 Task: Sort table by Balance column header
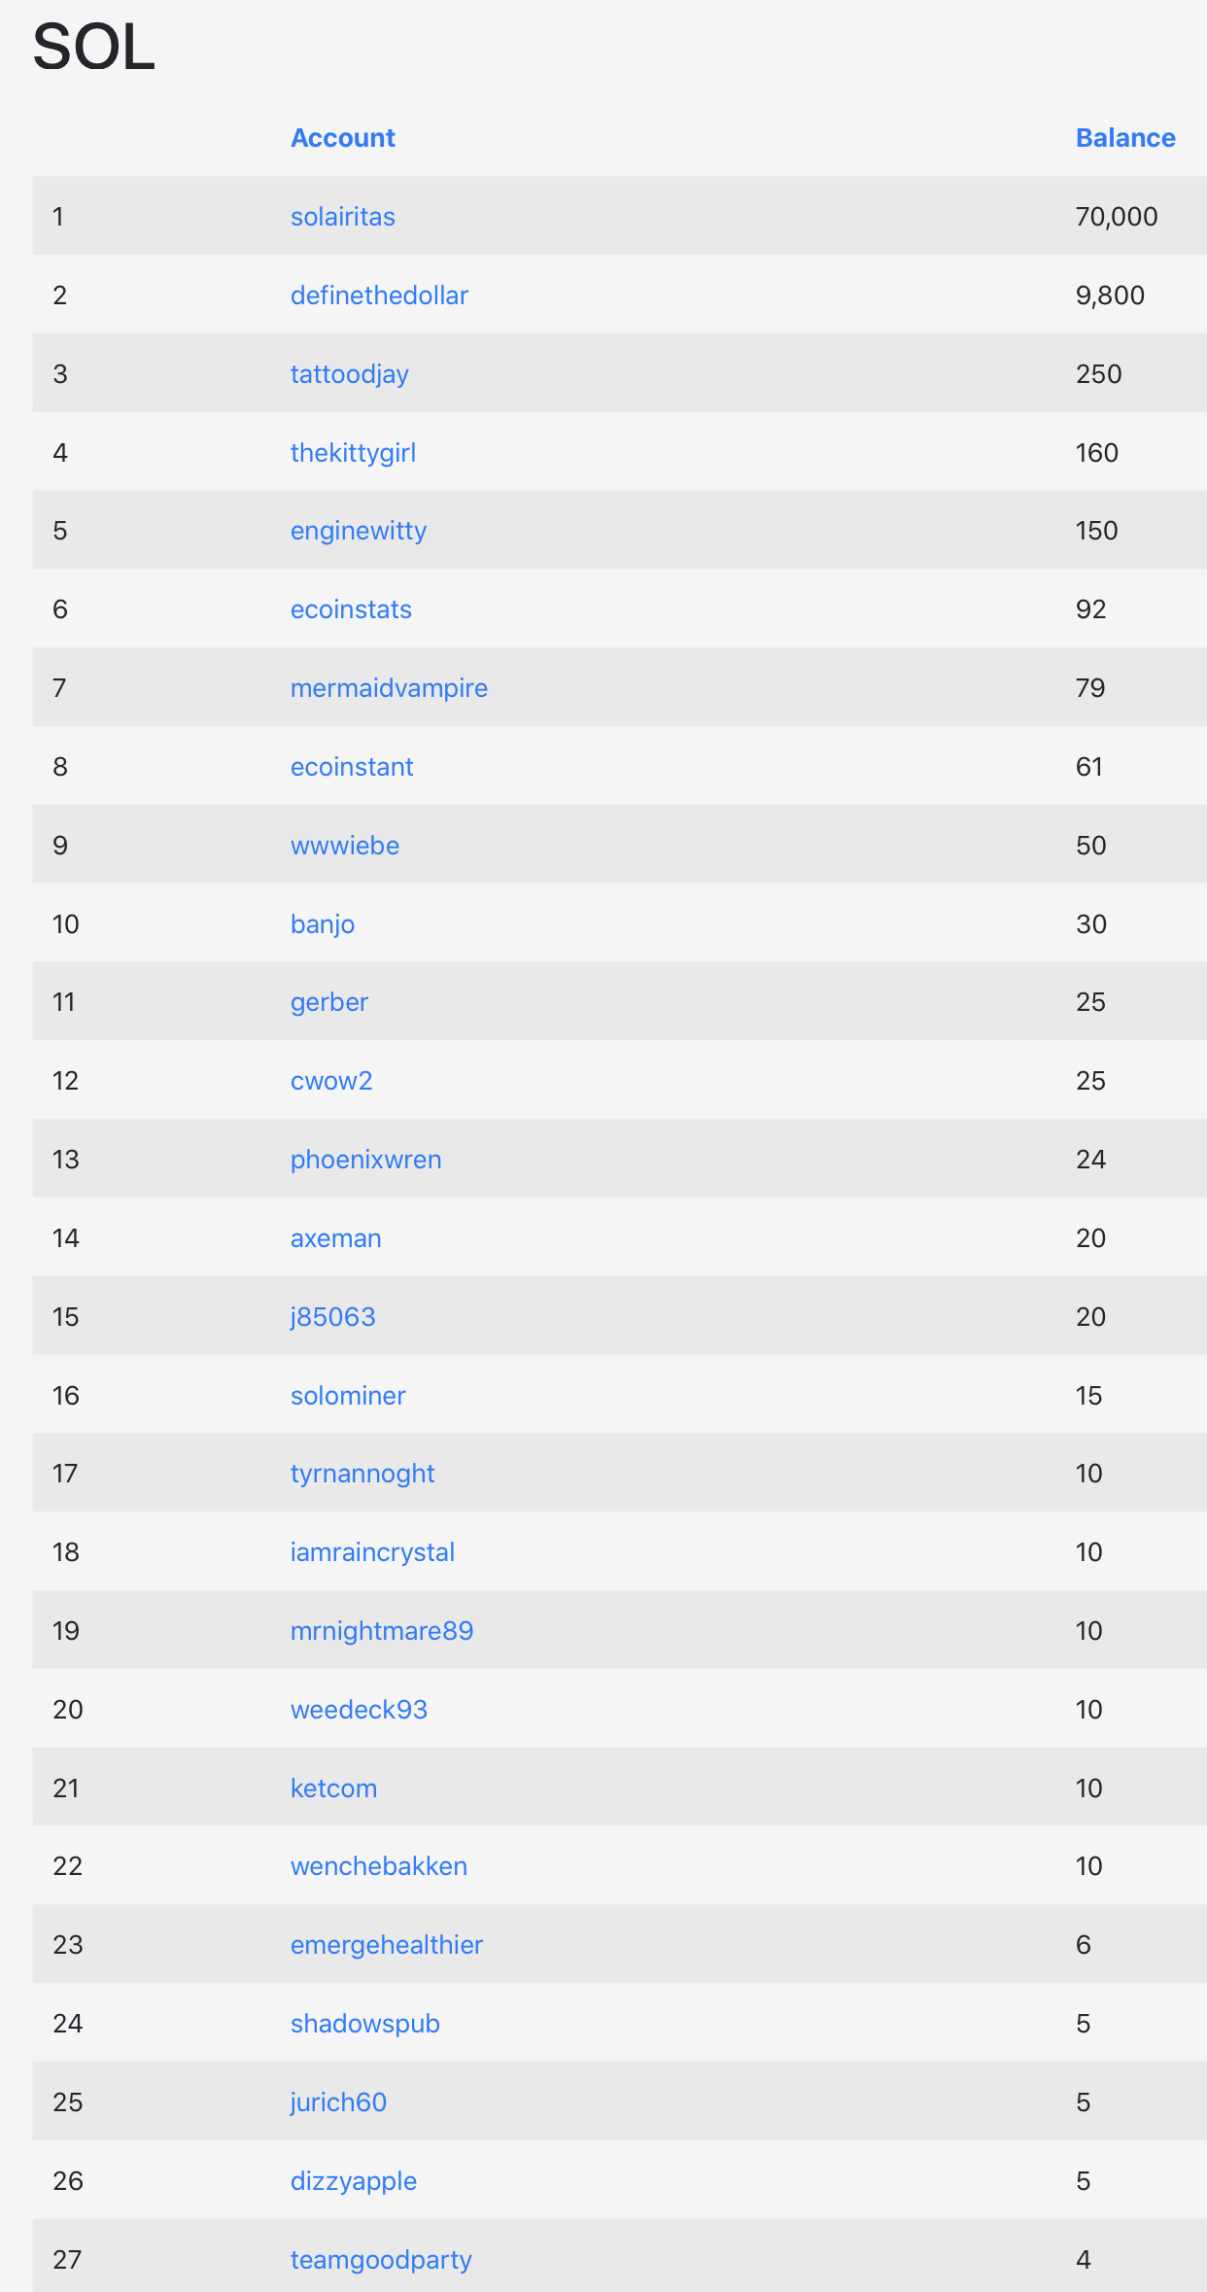coord(1124,138)
